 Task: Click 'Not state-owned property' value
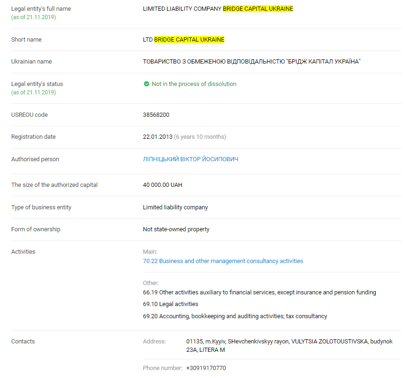[176, 229]
